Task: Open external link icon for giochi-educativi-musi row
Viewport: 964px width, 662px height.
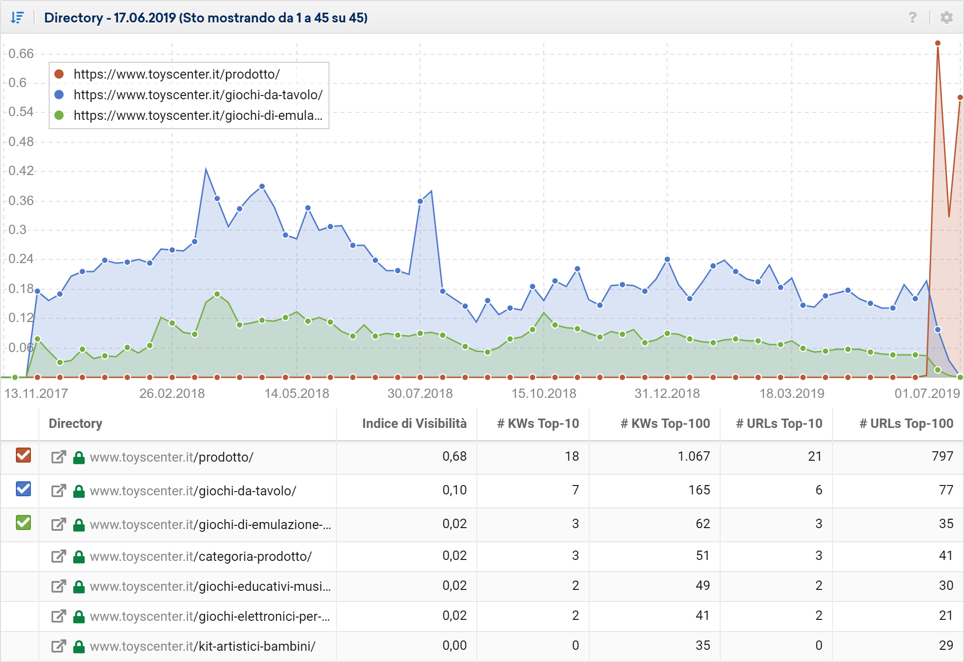Action: click(x=58, y=586)
